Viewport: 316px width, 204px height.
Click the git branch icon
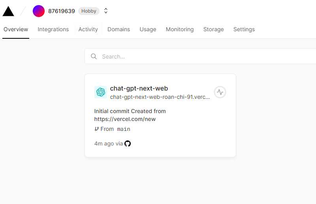coord(97,129)
